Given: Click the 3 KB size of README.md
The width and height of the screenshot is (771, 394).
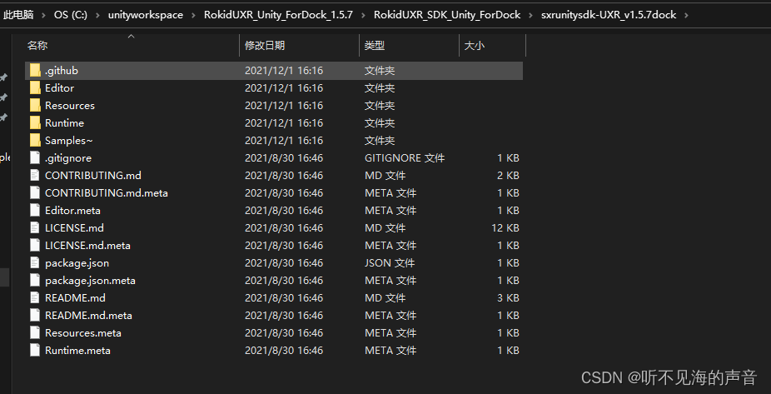Looking at the screenshot, I should [508, 298].
